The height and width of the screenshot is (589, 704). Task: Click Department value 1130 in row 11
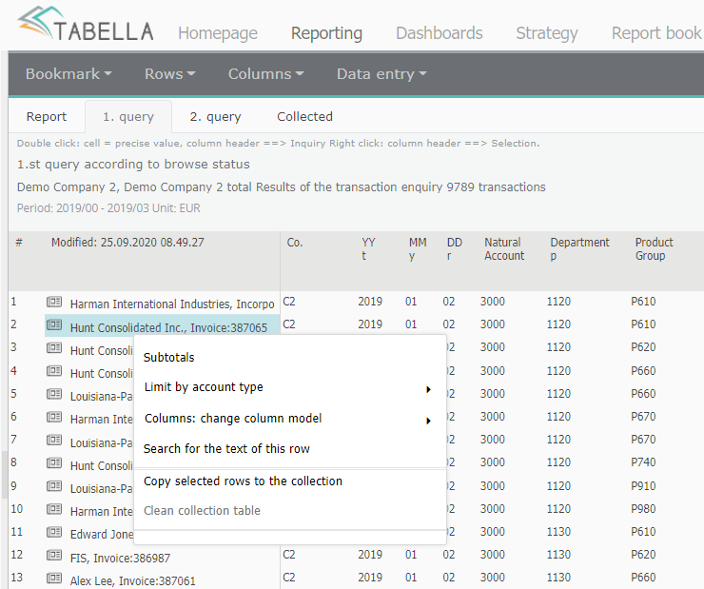558,532
